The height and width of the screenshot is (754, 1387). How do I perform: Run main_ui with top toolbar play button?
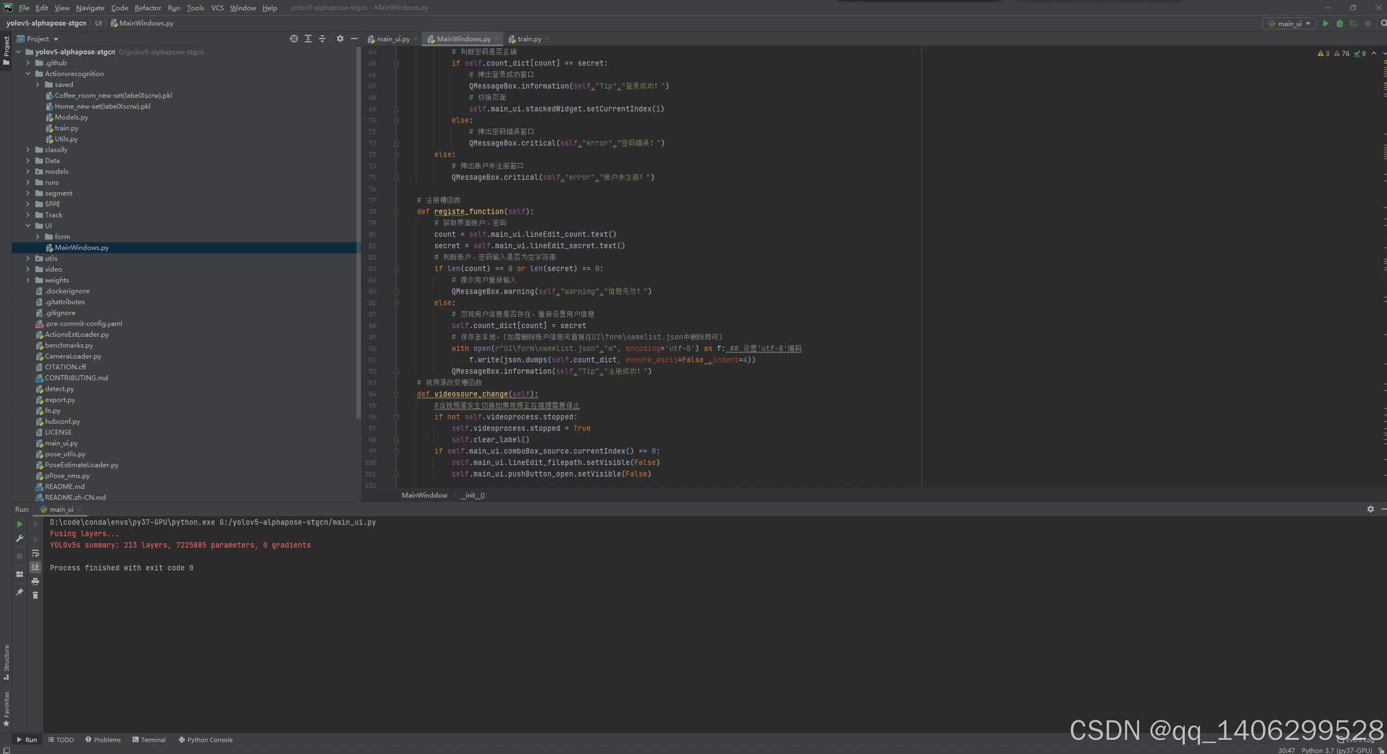click(1326, 23)
